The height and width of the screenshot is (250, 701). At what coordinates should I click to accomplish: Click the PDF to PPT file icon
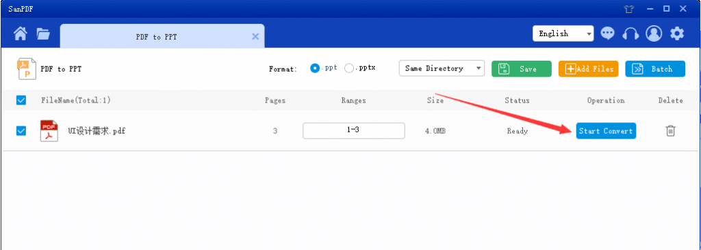coord(27,69)
